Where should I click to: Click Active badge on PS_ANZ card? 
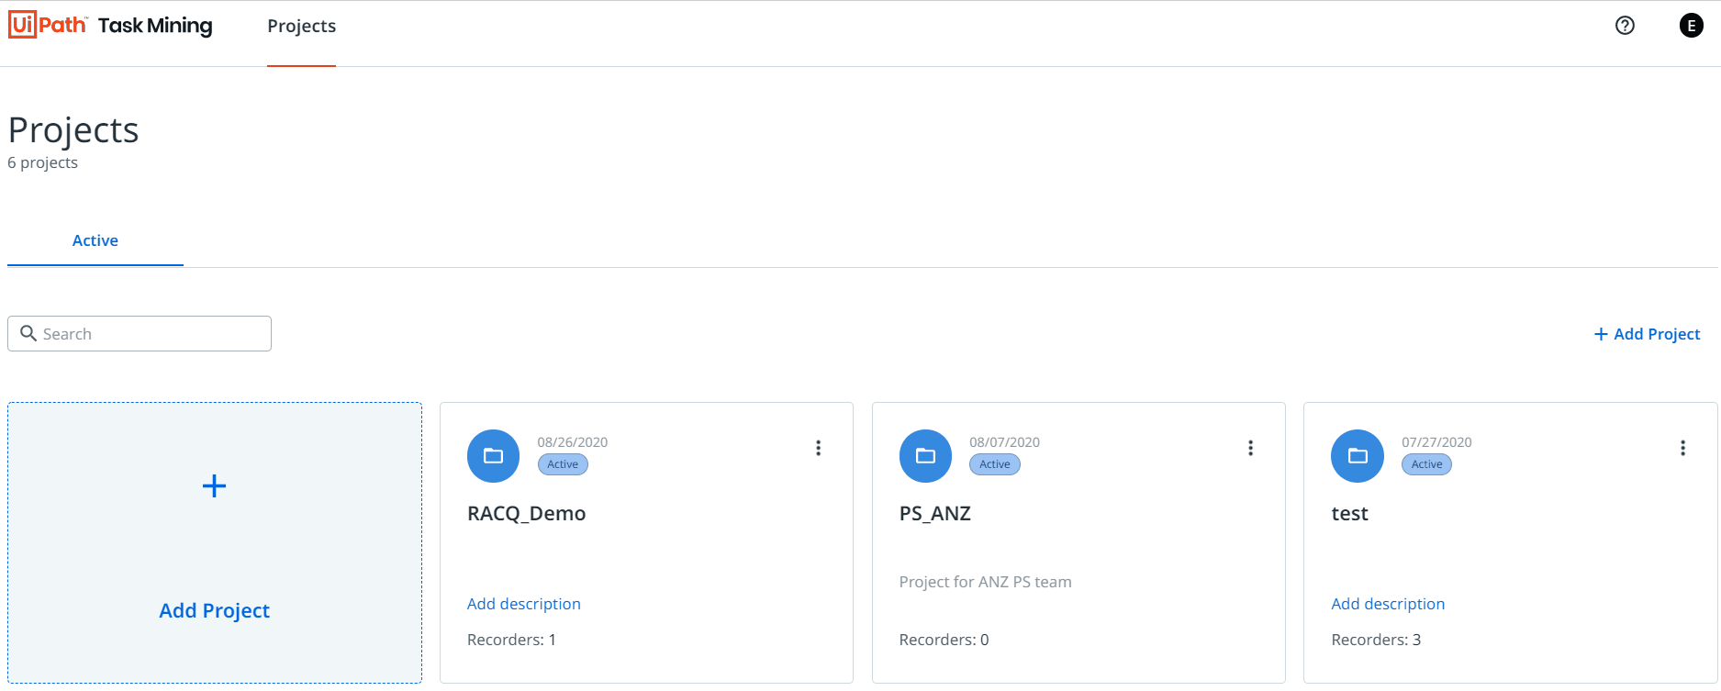click(x=995, y=464)
